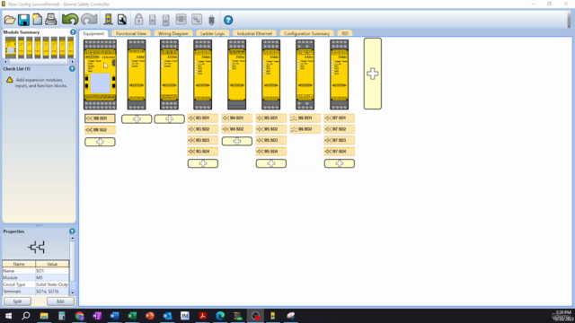Open the Configuration Summary tab

pos(306,33)
